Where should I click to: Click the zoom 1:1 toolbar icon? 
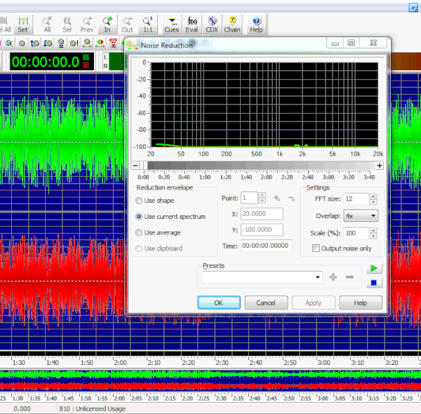147,25
